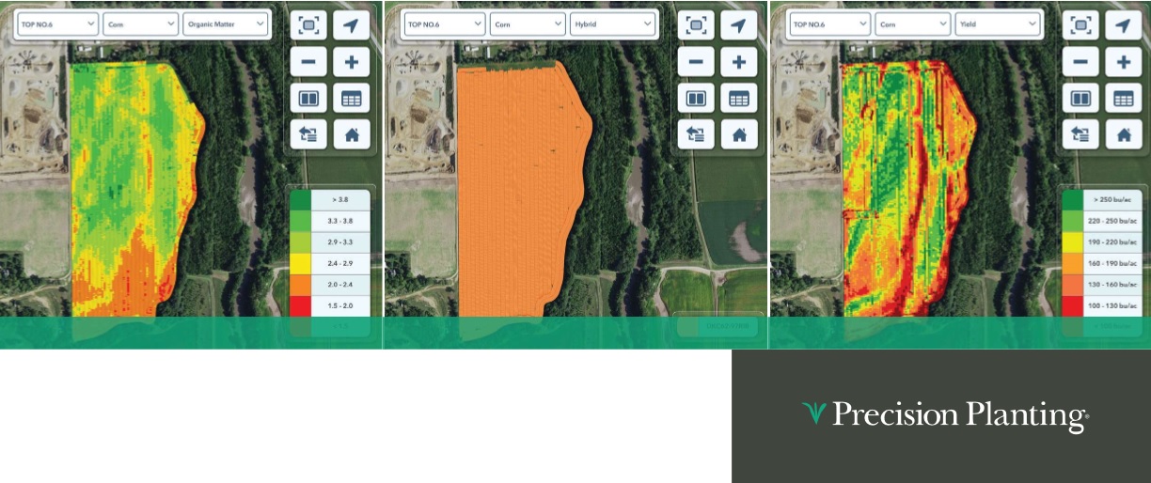Toggle legend list icon on Yield map
This screenshot has height=483, width=1151.
pos(1080,133)
